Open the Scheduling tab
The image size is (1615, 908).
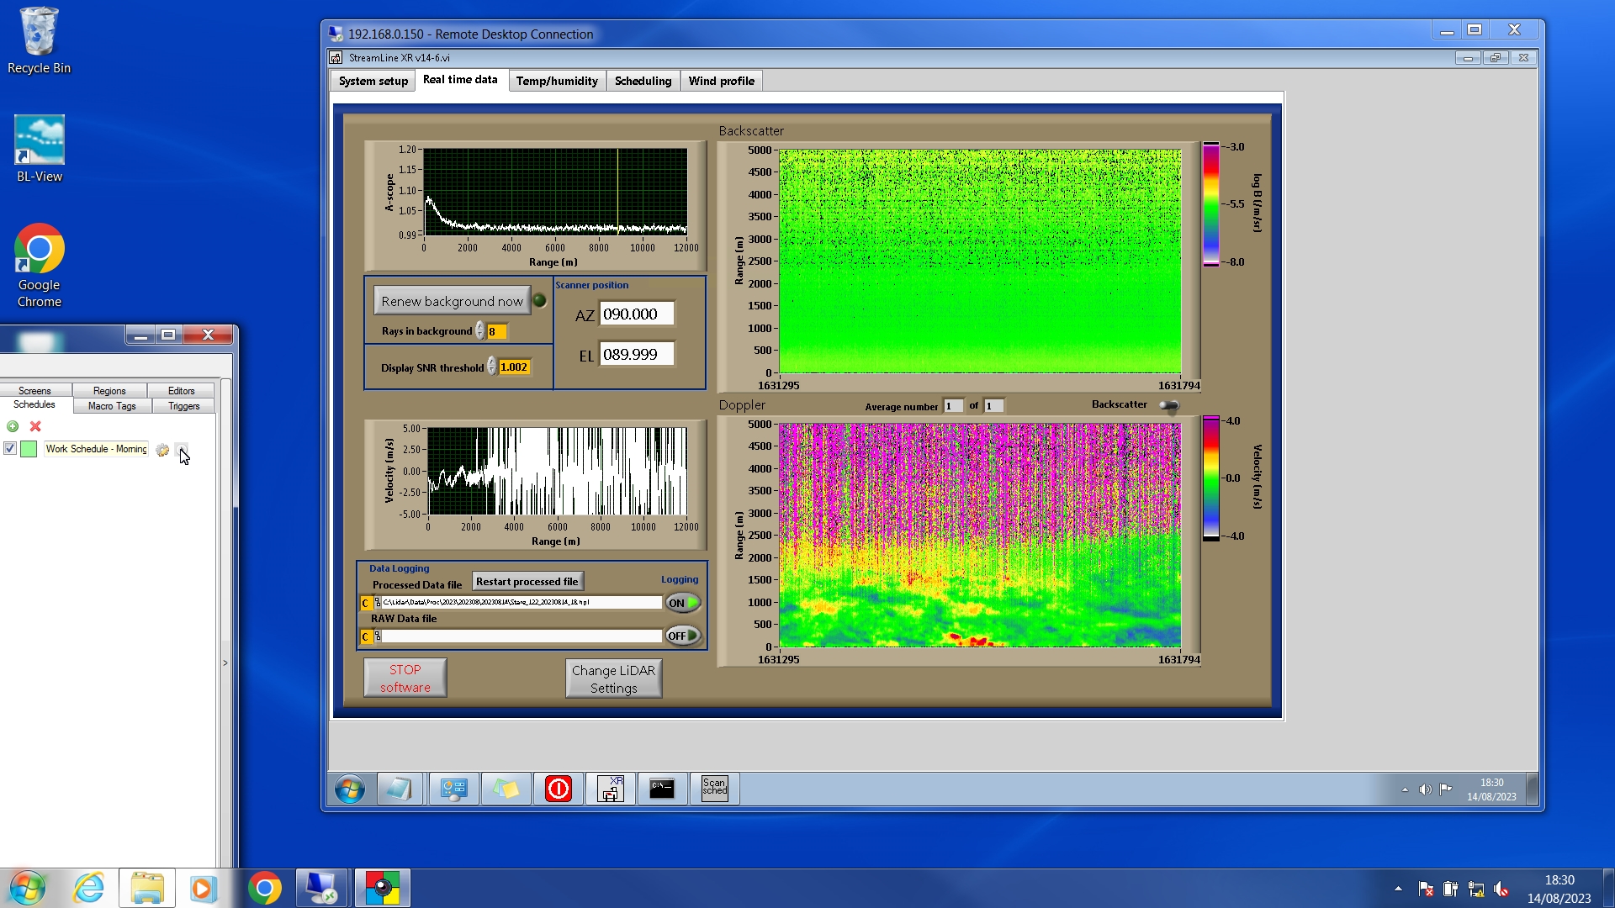tap(643, 81)
